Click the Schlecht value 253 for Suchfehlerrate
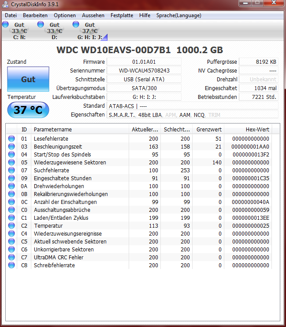Screen dimensions: 286x327 [x=185, y=171]
